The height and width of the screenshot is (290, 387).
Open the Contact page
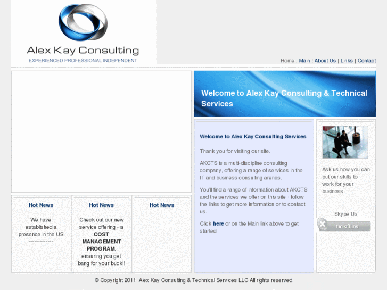367,61
